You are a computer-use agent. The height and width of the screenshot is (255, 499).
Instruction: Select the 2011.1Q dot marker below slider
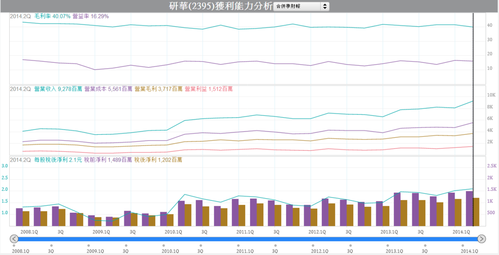coord(238,245)
